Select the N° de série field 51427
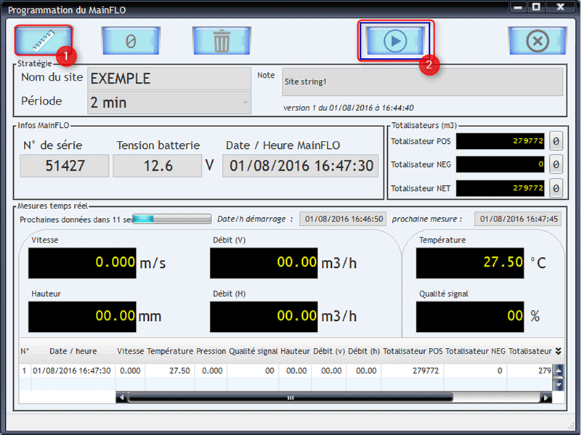 pyautogui.click(x=65, y=166)
